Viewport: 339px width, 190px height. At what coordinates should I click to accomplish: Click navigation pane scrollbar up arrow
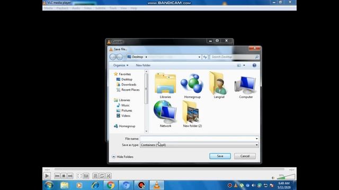[x=146, y=72]
